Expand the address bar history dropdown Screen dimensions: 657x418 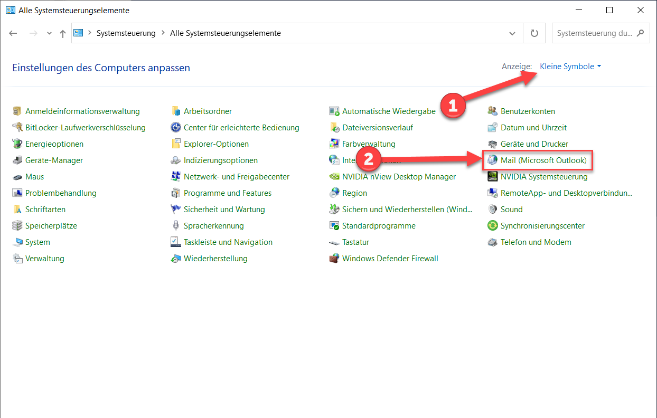click(512, 33)
